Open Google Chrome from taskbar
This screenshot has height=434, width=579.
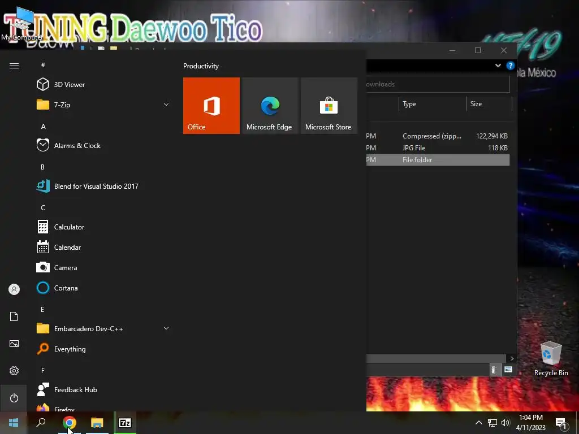click(x=70, y=423)
